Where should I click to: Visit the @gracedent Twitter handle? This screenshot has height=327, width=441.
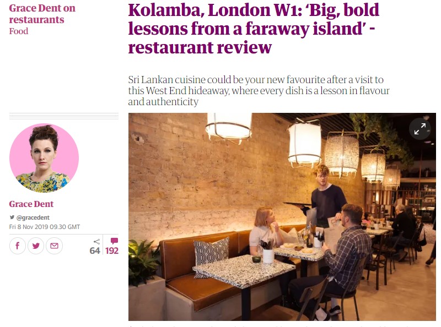33,217
